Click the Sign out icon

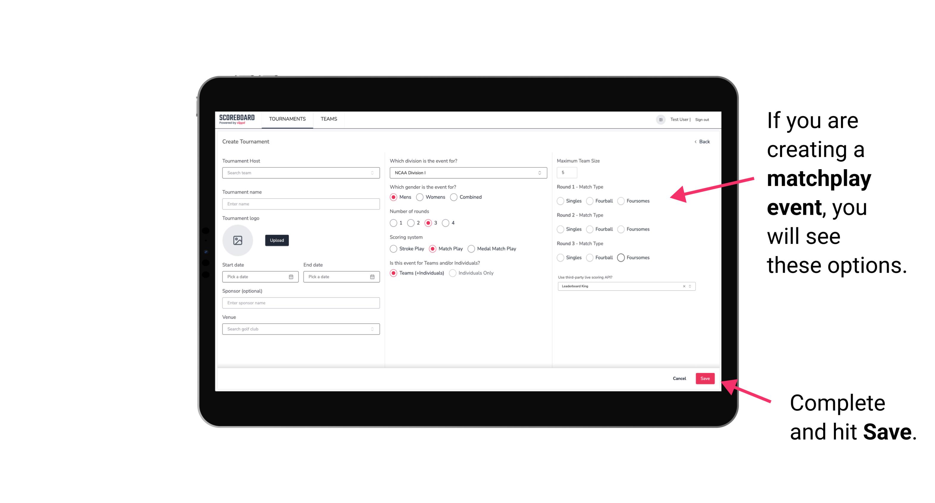coord(701,120)
